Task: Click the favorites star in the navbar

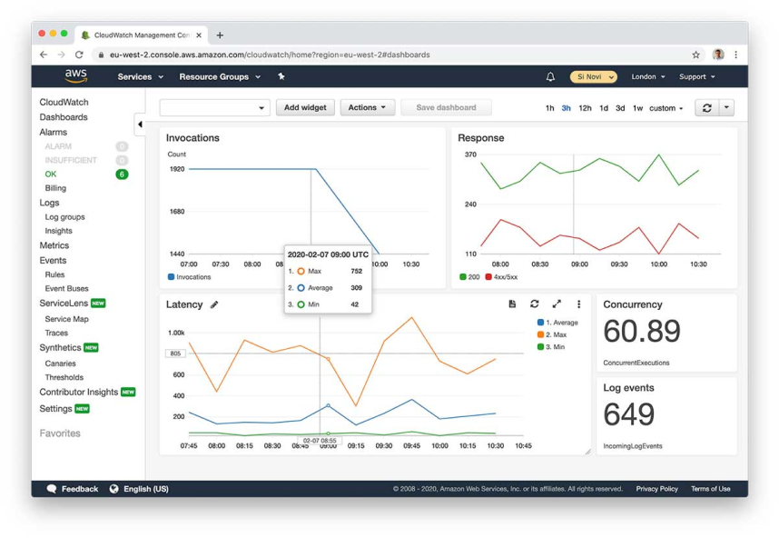Action: tap(281, 76)
